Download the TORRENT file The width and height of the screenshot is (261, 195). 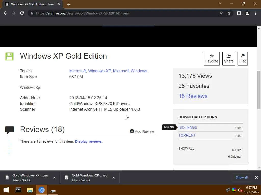[187, 135]
